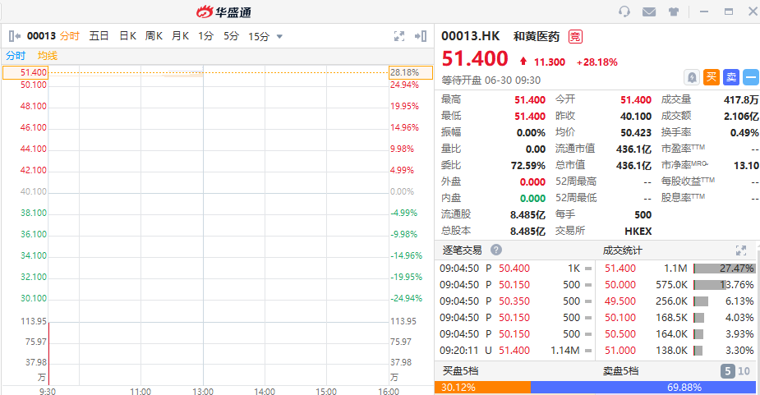Open the 15分 interval dropdown arrow

[279, 36]
